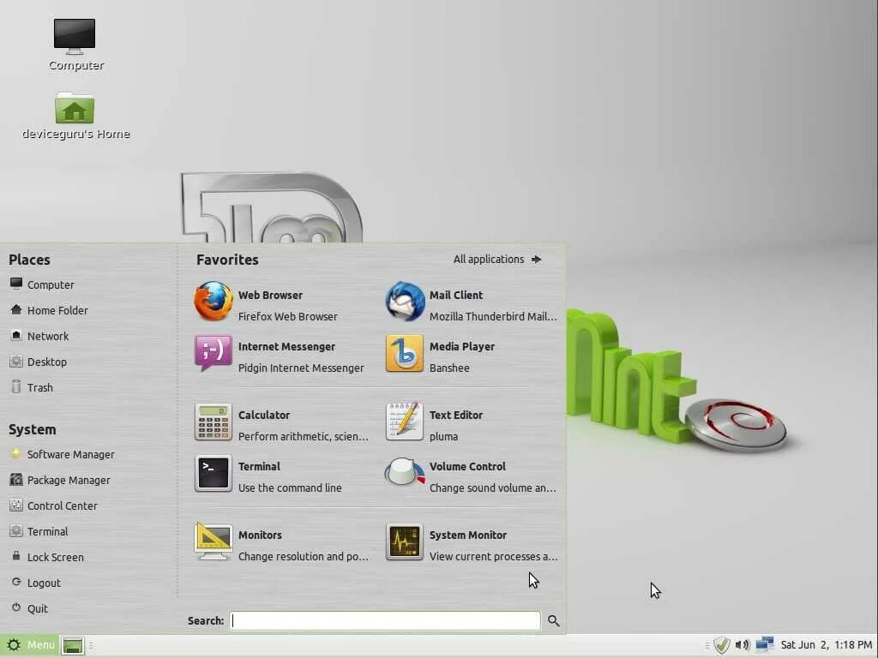Click the speaker volume tray icon

[742, 645]
